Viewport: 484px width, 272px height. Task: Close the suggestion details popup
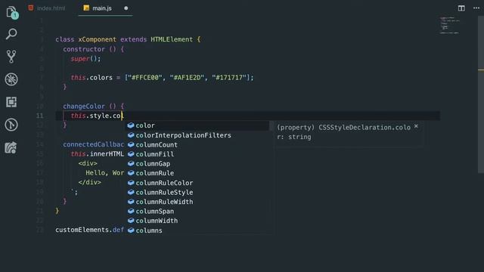(416, 126)
